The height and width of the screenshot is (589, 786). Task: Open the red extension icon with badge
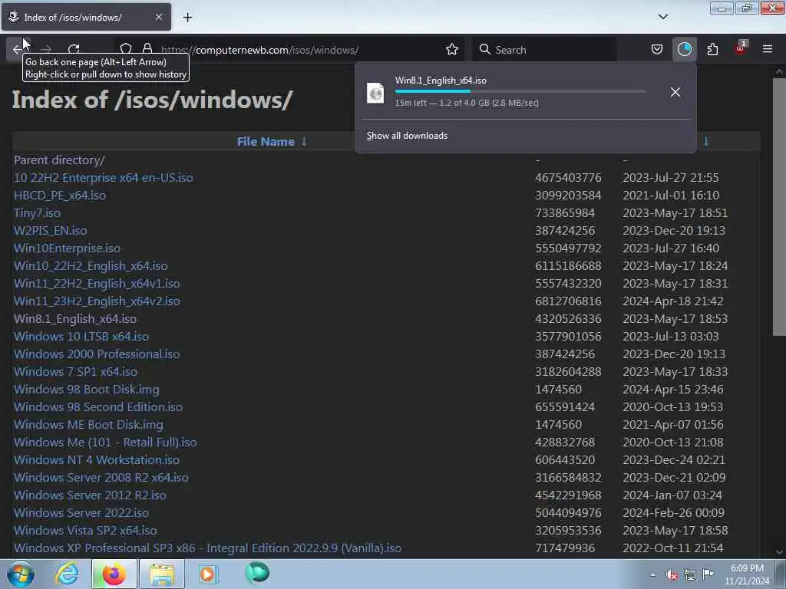pyautogui.click(x=740, y=49)
